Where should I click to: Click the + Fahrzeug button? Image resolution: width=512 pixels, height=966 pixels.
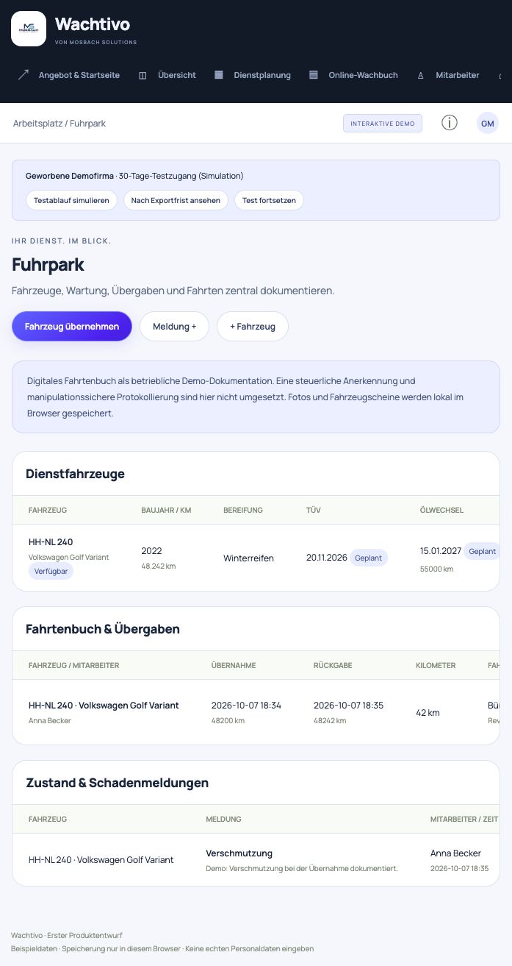(253, 326)
